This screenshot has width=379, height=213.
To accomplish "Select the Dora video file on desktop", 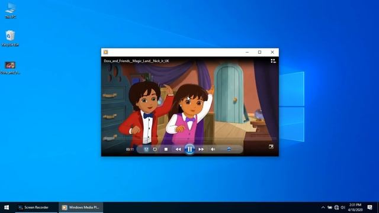I will click(10, 67).
